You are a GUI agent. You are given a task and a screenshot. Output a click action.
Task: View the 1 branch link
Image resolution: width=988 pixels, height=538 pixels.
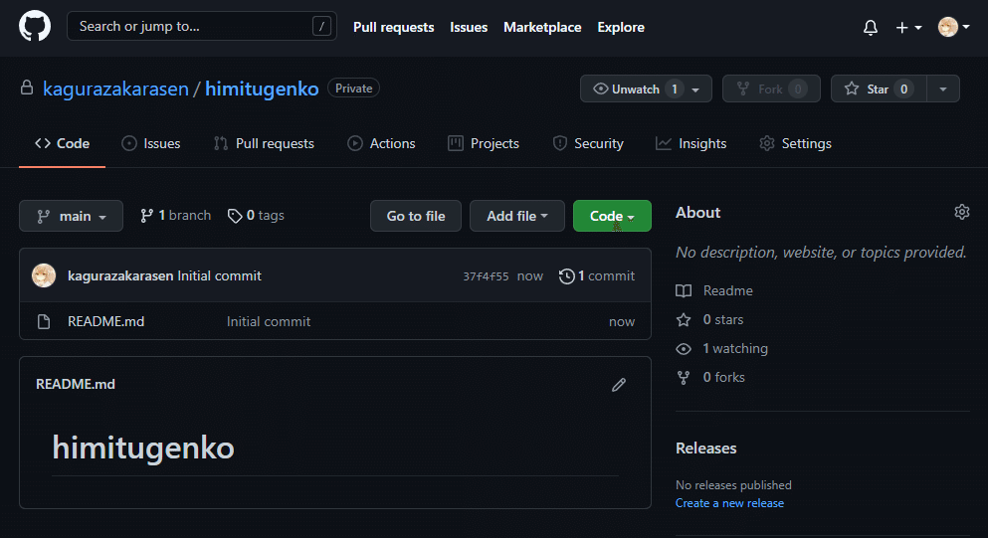click(x=176, y=216)
